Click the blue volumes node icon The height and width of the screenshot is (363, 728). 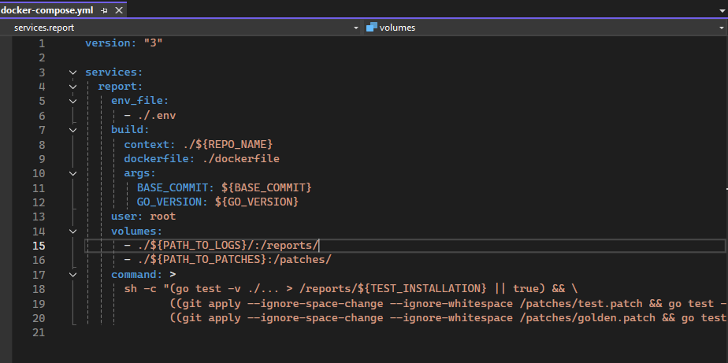point(371,28)
